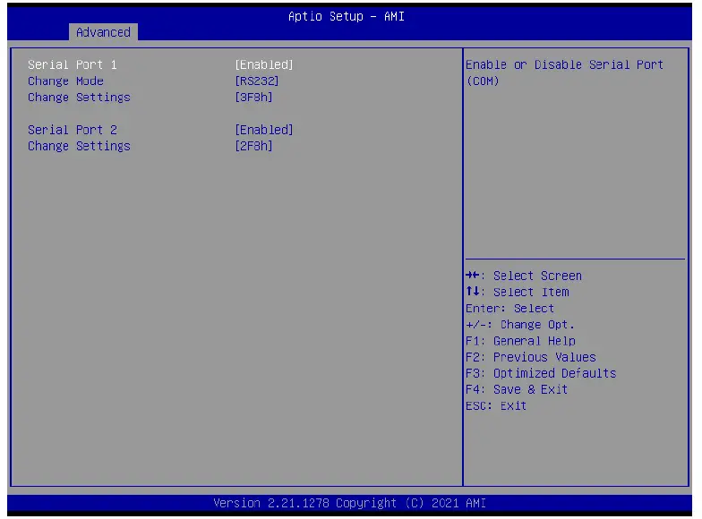This screenshot has width=702, height=519.
Task: Click the Version 2.21.1278 copyright footer
Action: (349, 503)
